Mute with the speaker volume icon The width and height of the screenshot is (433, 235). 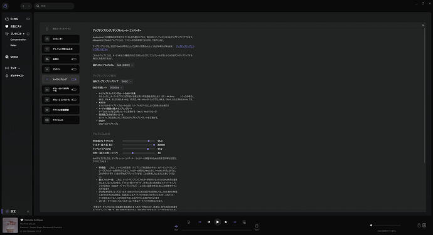point(371,226)
